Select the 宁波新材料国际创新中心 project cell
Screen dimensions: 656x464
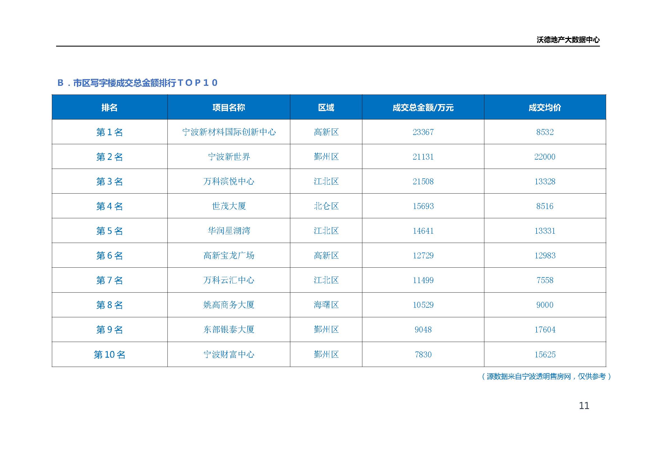pyautogui.click(x=229, y=132)
